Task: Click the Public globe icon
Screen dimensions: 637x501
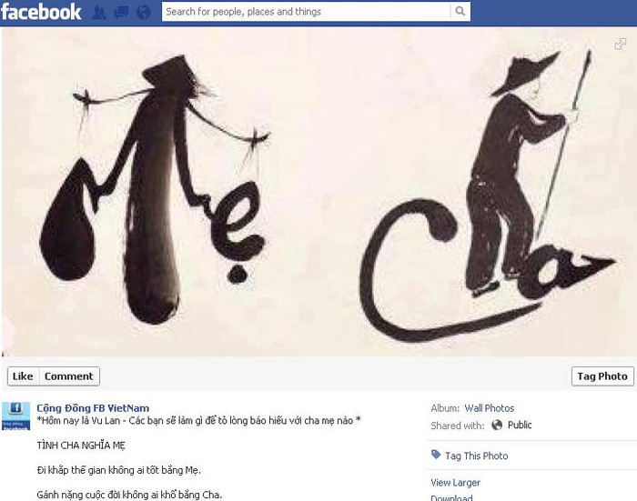Action: tap(497, 426)
